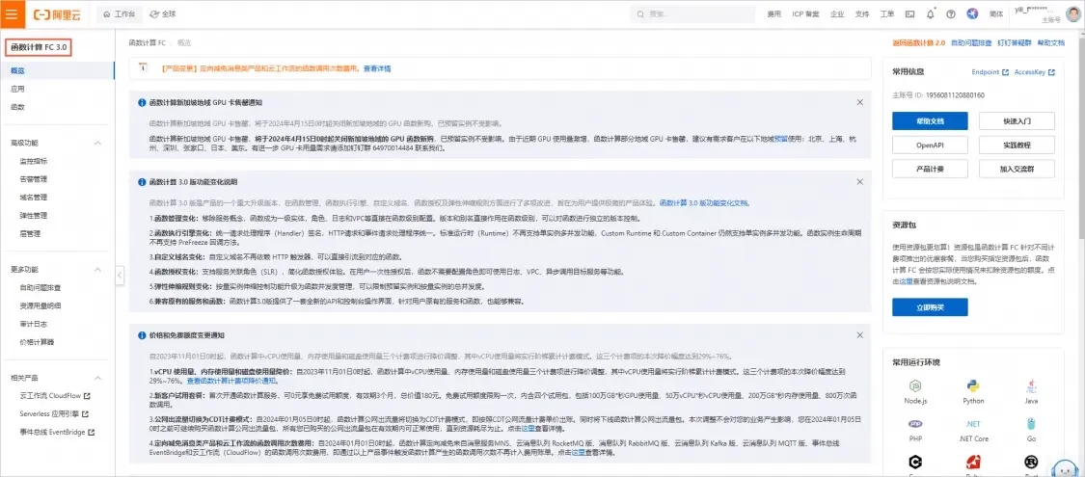The image size is (1085, 477).
Task: Open the hamburger main menu
Action: tap(12, 13)
